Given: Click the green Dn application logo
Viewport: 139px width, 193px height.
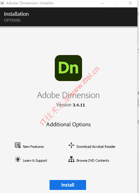Looking at the screenshot, I should pyautogui.click(x=68, y=68).
